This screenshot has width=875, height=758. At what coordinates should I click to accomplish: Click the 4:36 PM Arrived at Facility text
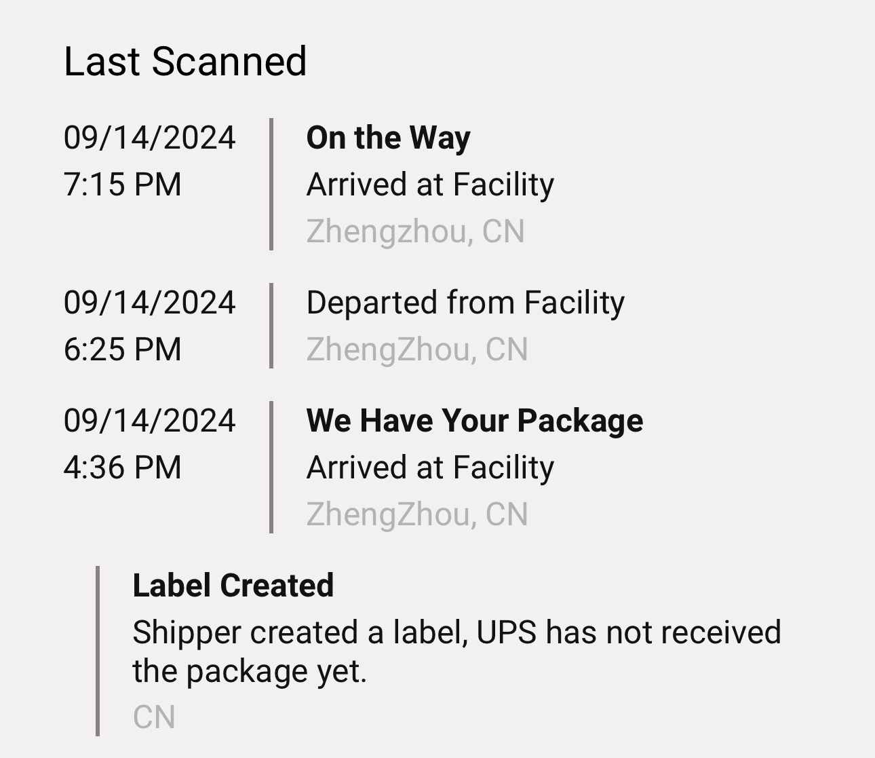(x=430, y=468)
